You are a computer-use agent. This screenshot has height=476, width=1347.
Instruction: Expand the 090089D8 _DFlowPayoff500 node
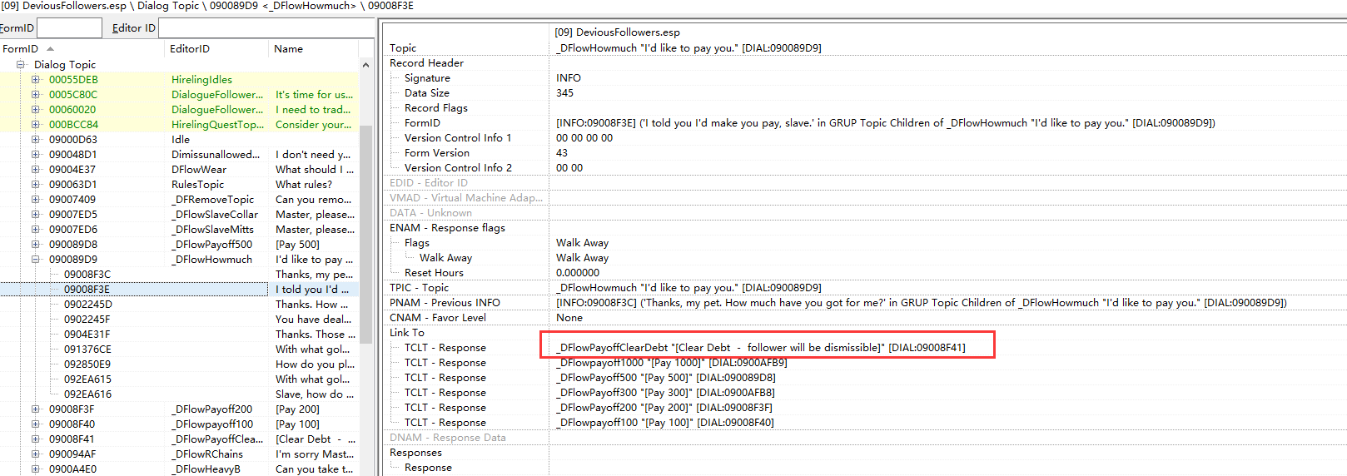(36, 244)
